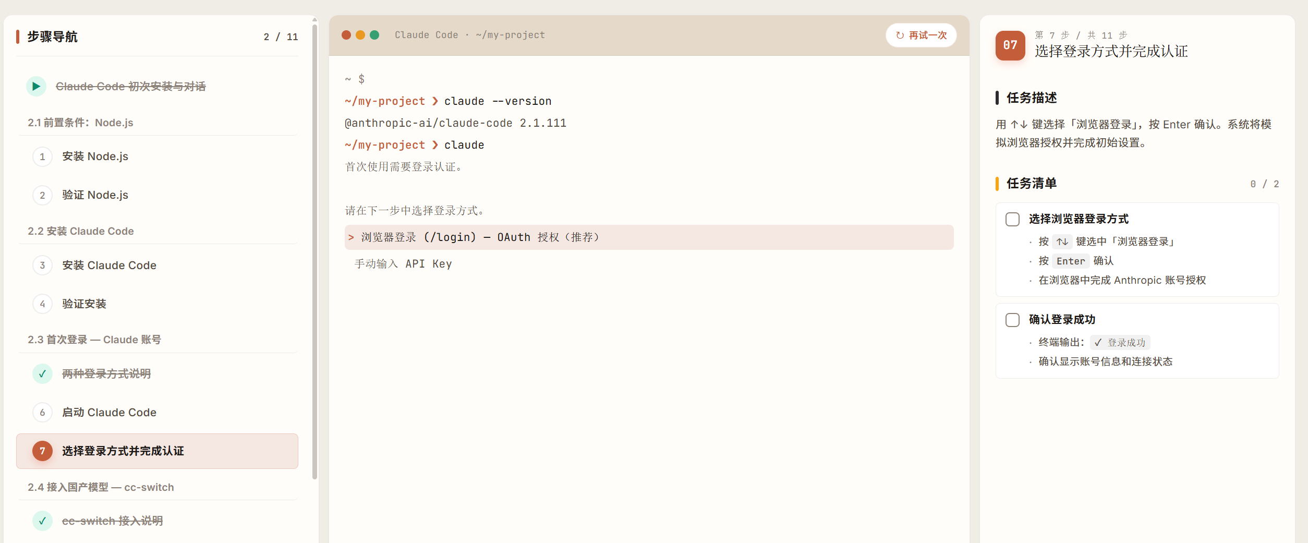The height and width of the screenshot is (543, 1308).
Task: Click 在浏览器中完成 Anthropic 账号授权 bullet
Action: point(1122,280)
